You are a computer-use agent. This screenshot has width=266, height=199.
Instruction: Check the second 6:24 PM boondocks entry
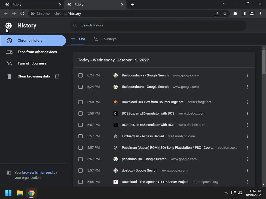pos(81,87)
